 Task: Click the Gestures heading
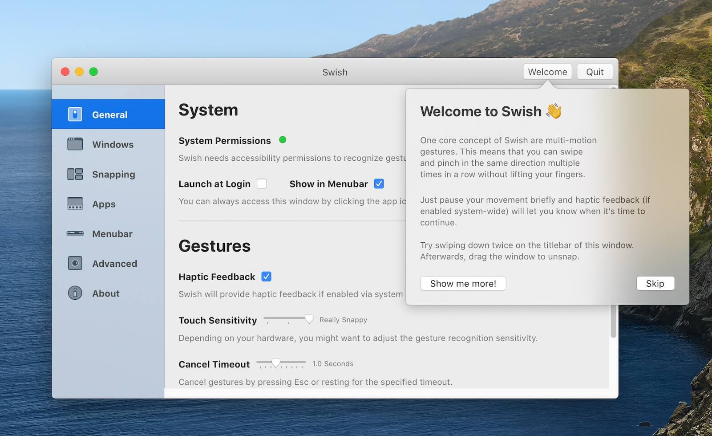214,246
